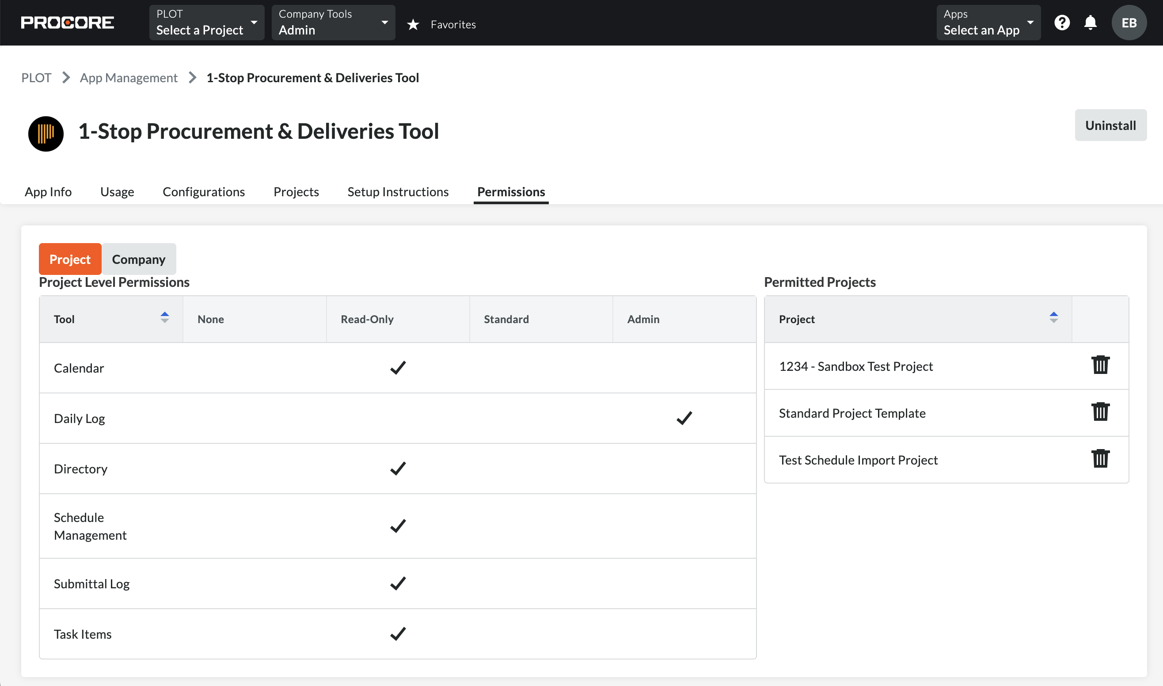Remove Standard Project Template via trash icon
Image resolution: width=1163 pixels, height=686 pixels.
click(x=1100, y=412)
